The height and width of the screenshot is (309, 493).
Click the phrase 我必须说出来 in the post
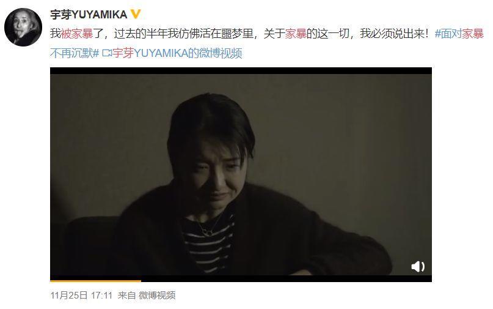[392, 34]
